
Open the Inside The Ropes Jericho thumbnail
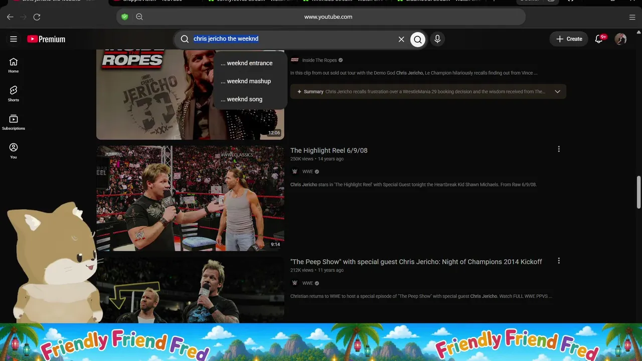point(190,94)
